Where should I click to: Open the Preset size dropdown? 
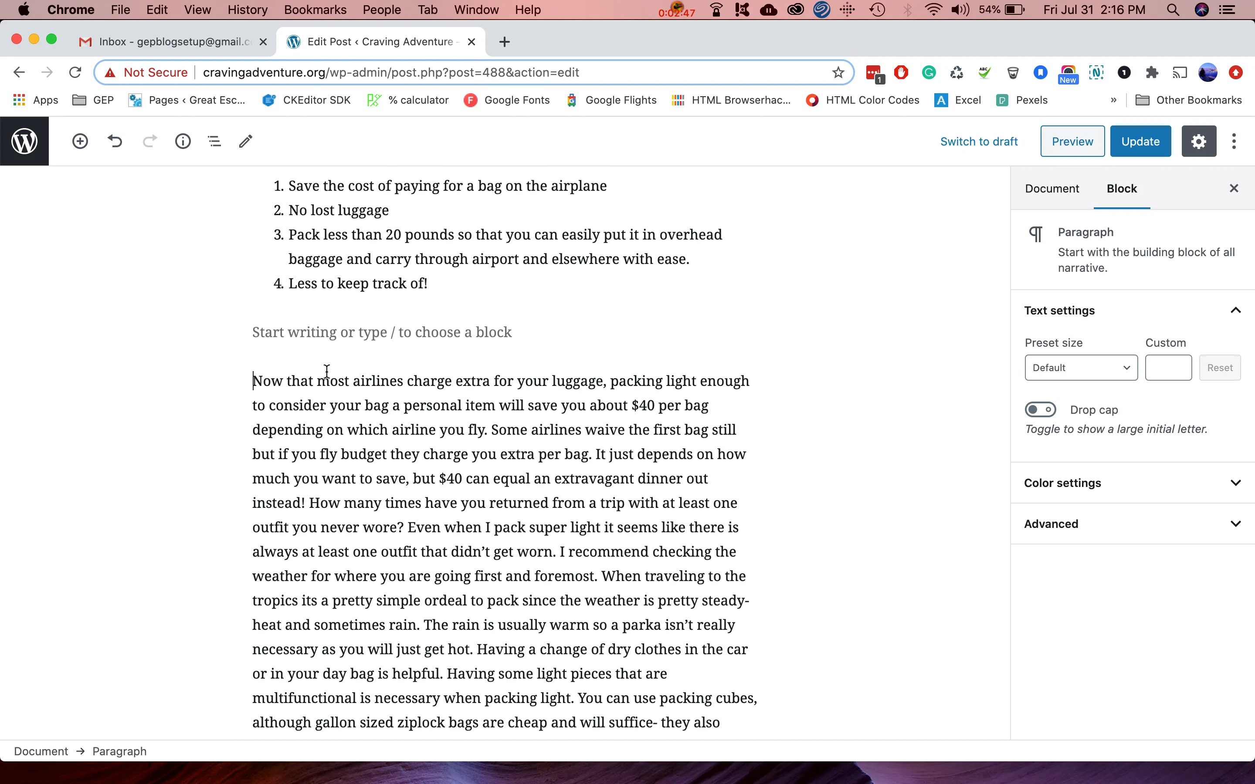coord(1081,368)
